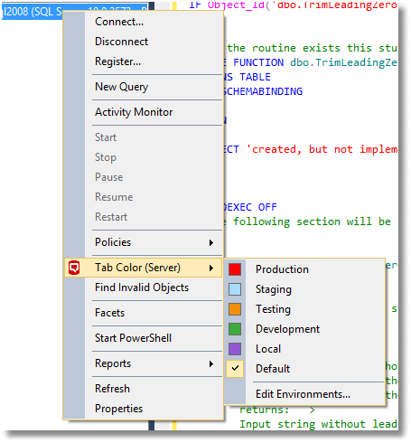The height and width of the screenshot is (443, 411).
Task: Click the disabled Start menu item
Action: point(106,137)
